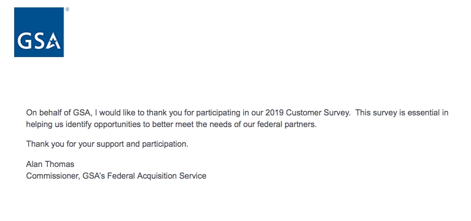The image size is (471, 221).
Task: Select the name Alan Thomas
Action: 50,165
